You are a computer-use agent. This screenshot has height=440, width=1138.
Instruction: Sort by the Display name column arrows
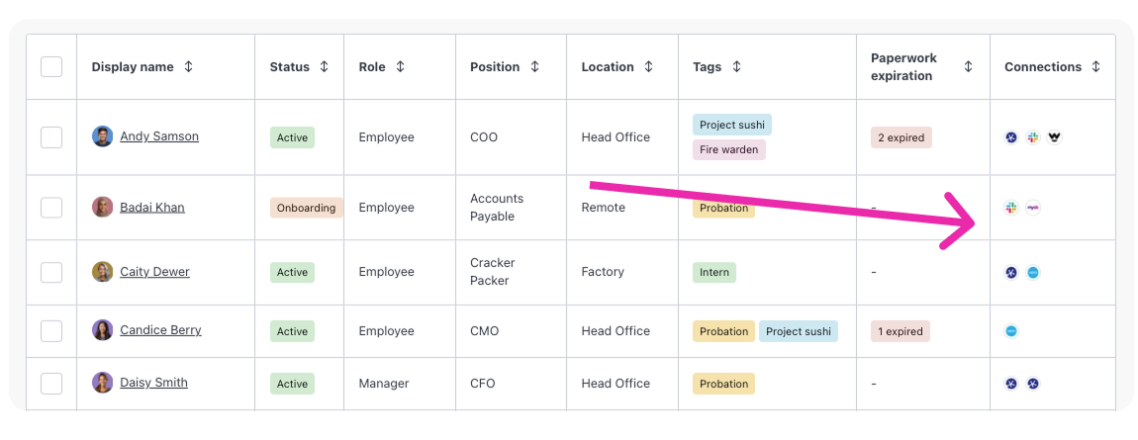(189, 67)
